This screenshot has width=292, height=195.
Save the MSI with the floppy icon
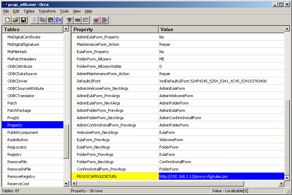coord(23,20)
